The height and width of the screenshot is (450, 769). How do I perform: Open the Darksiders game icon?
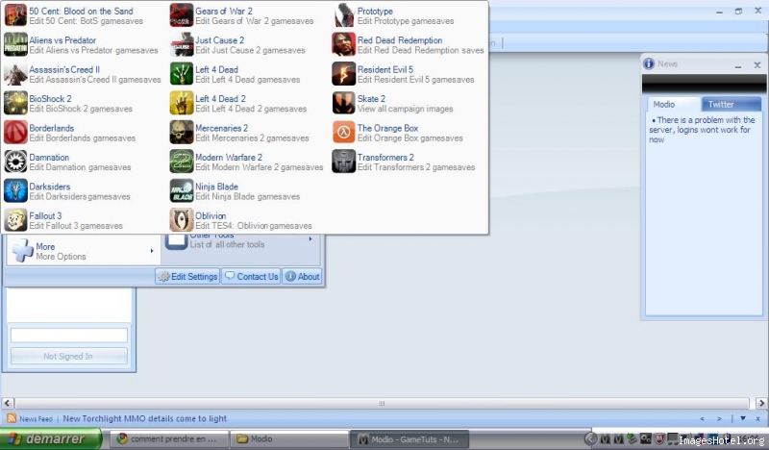point(15,191)
